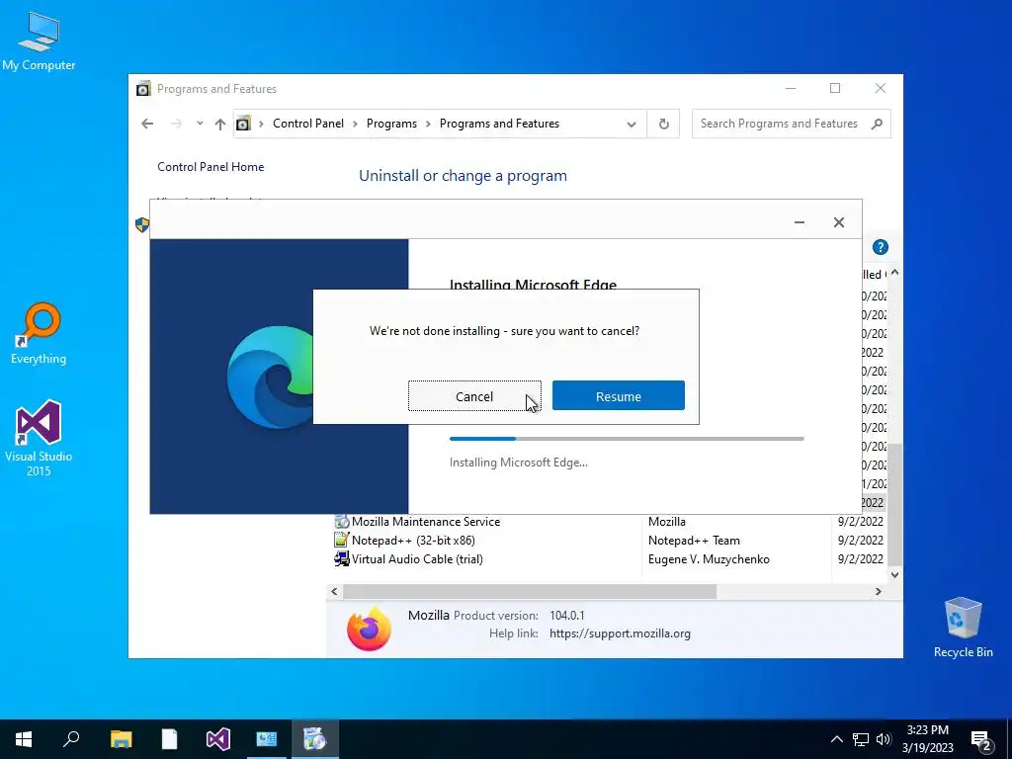1012x759 pixels.
Task: Refresh the Programs and Features list
Action: 663,124
